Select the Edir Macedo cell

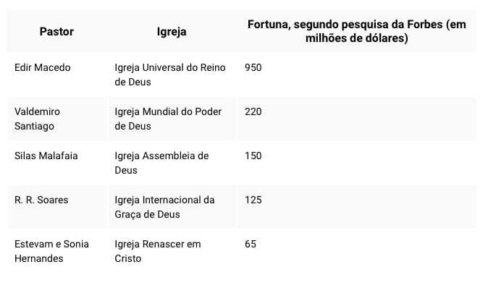click(43, 67)
